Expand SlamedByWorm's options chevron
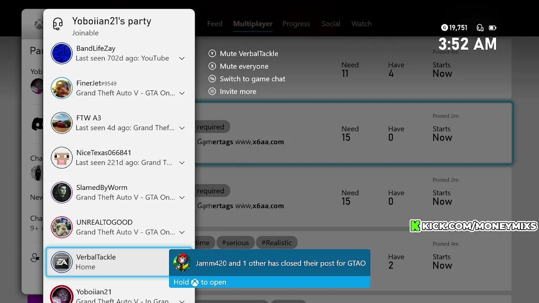The image size is (539, 303). (x=182, y=197)
